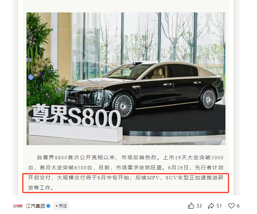Click the like count 33
This screenshot has width=257, height=214.
click(199, 206)
